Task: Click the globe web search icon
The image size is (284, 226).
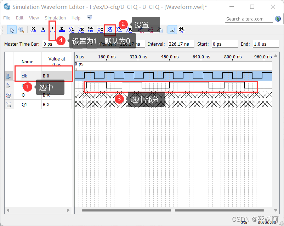Action: (278, 19)
